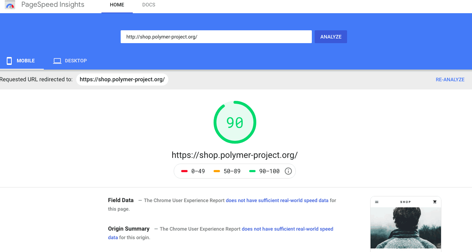This screenshot has width=472, height=252.
Task: Click the Origin Summary heading
Action: (129, 229)
